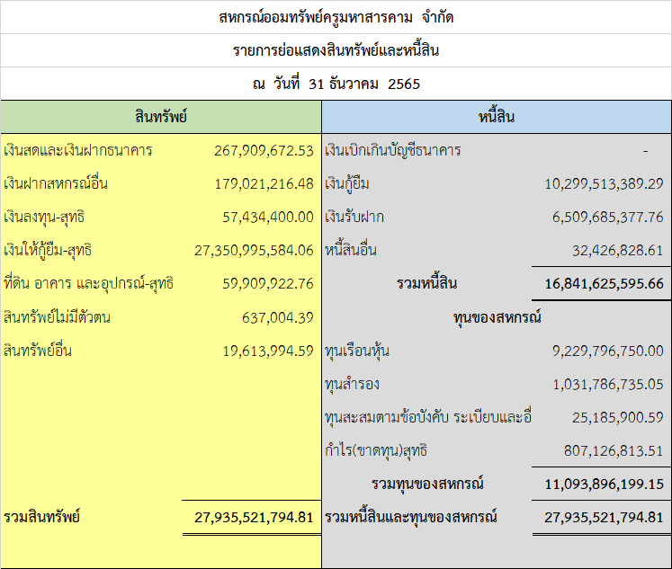
Task: Select the label 'สินทรัพย์อื่น'
Action: [38, 351]
